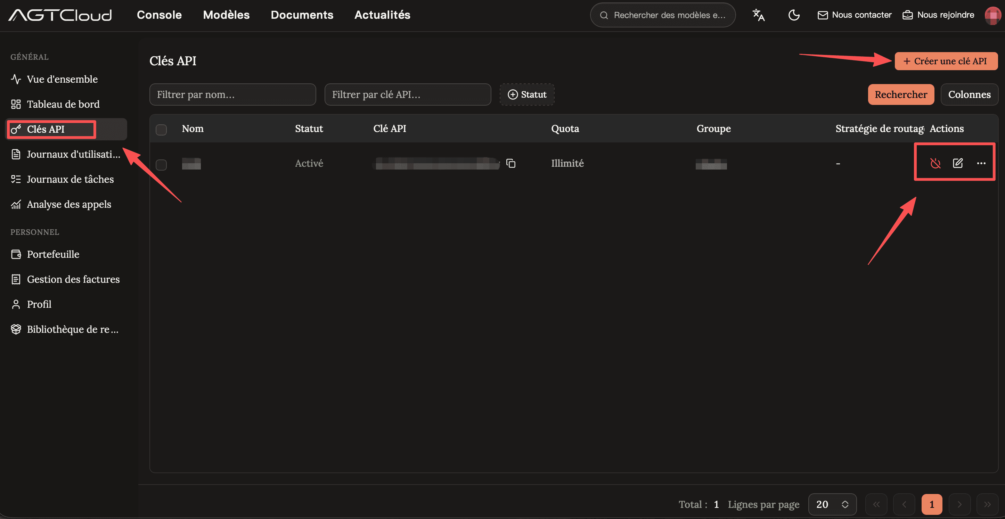The height and width of the screenshot is (519, 1005).
Task: Open Gestion des factures in sidebar
Action: 66,279
